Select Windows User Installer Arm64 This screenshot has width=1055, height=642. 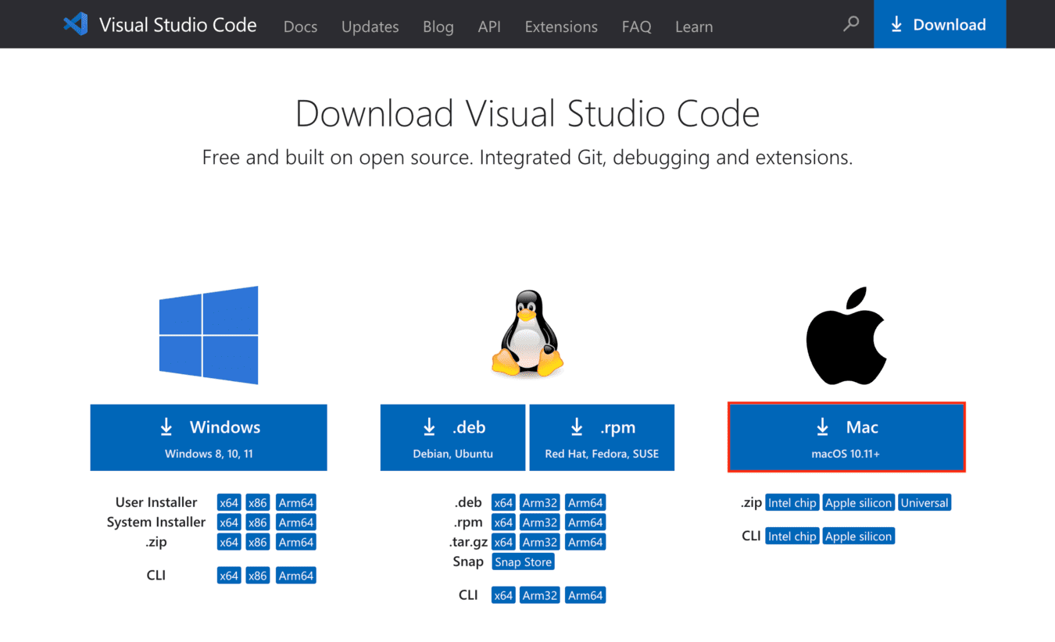(x=296, y=503)
